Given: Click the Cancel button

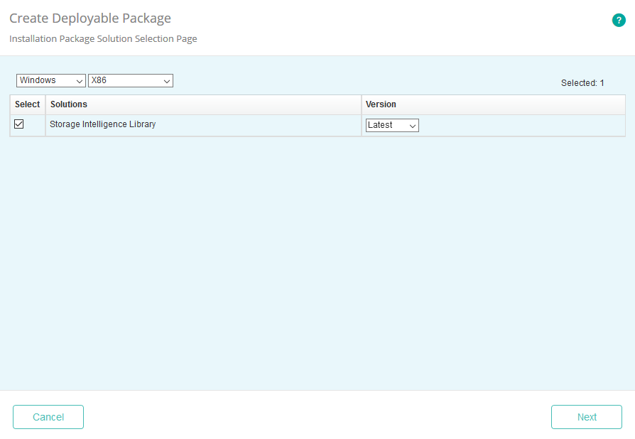Looking at the screenshot, I should tap(48, 417).
